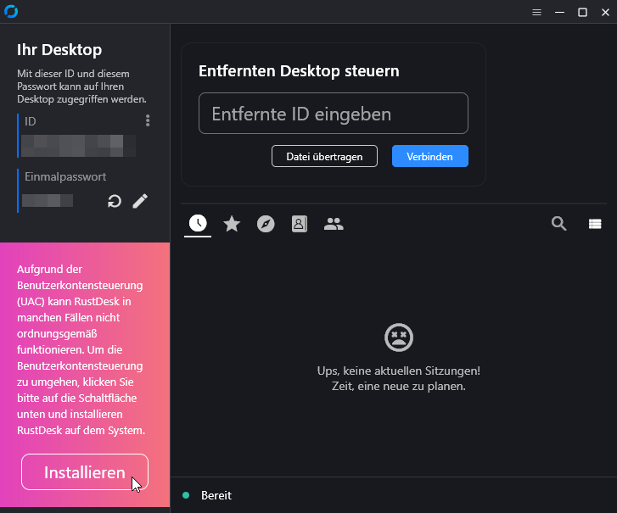Edit the one-time password with pencil icon
The image size is (617, 513).
point(140,201)
